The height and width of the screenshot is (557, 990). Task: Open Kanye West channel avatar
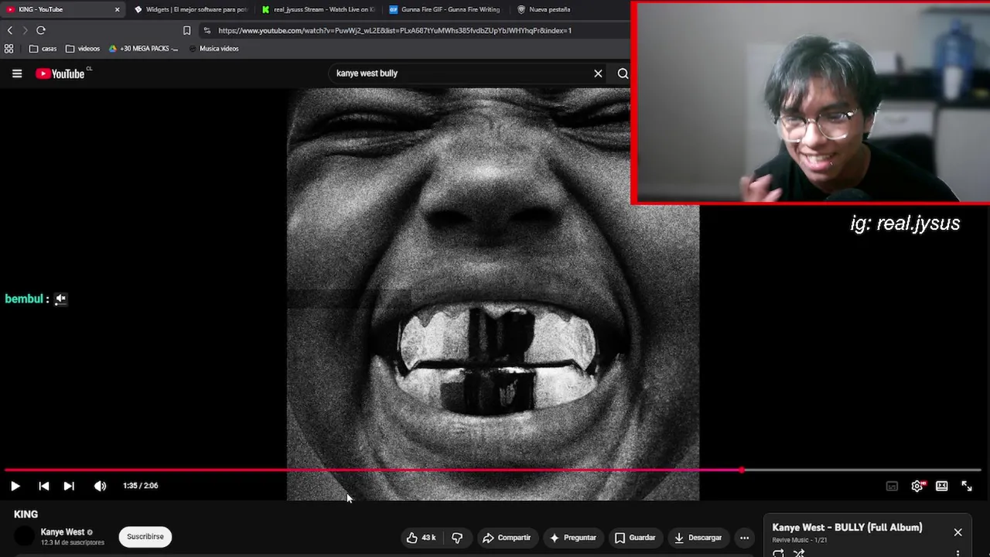25,536
